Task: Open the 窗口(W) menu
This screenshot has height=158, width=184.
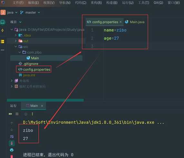Action: 174,3
